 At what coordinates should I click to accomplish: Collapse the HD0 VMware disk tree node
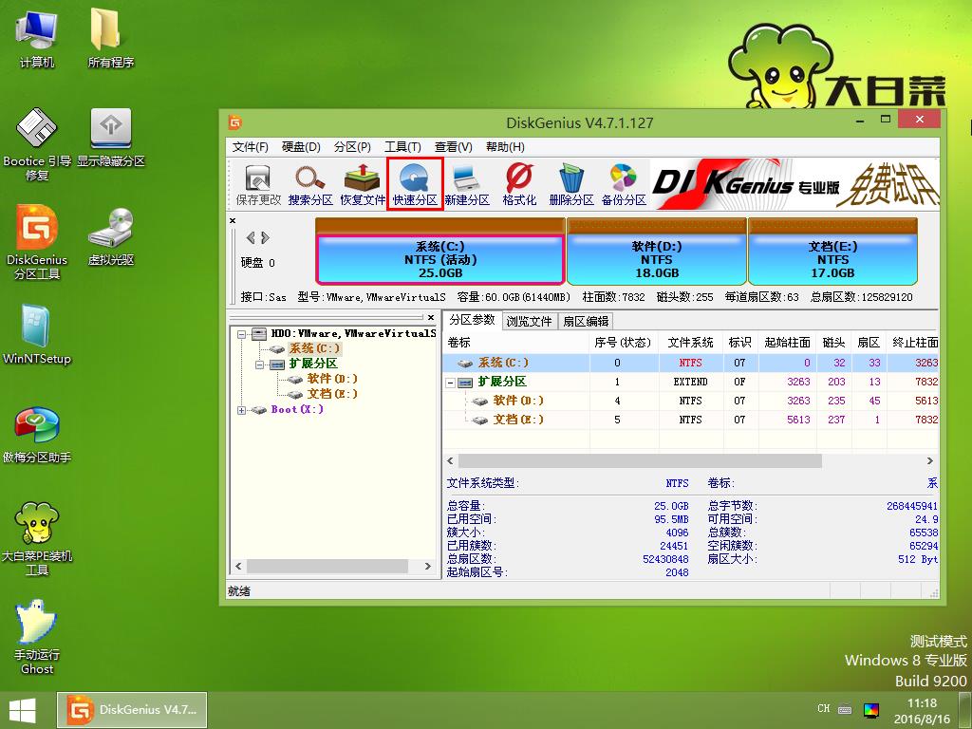[242, 334]
